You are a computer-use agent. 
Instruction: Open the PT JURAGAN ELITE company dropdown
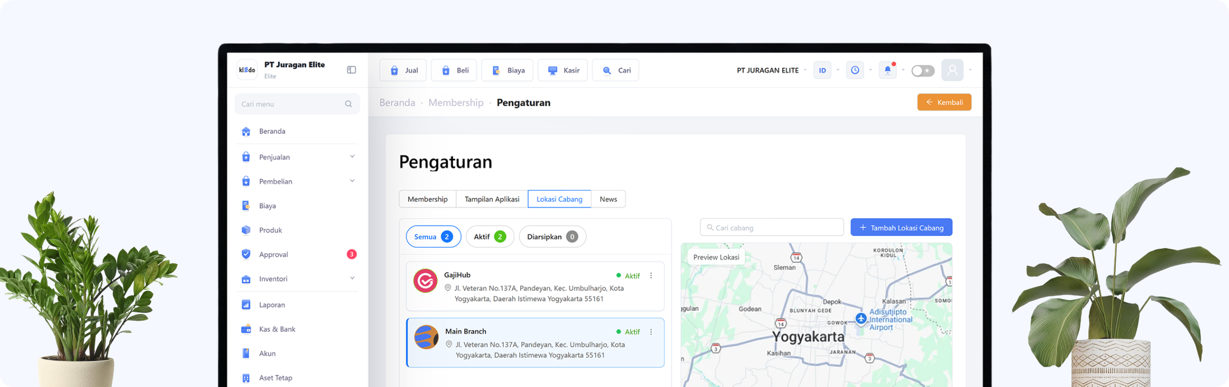point(772,70)
